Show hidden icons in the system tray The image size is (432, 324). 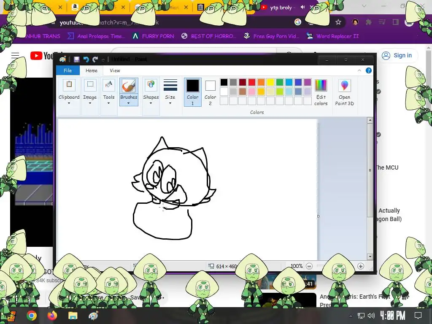(x=351, y=316)
